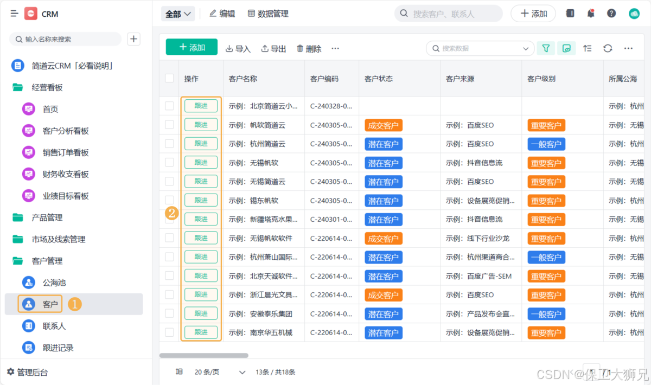Screen dimensions: 651x385
Task: Open 销售订单看板 dashboard
Action: (x=66, y=152)
